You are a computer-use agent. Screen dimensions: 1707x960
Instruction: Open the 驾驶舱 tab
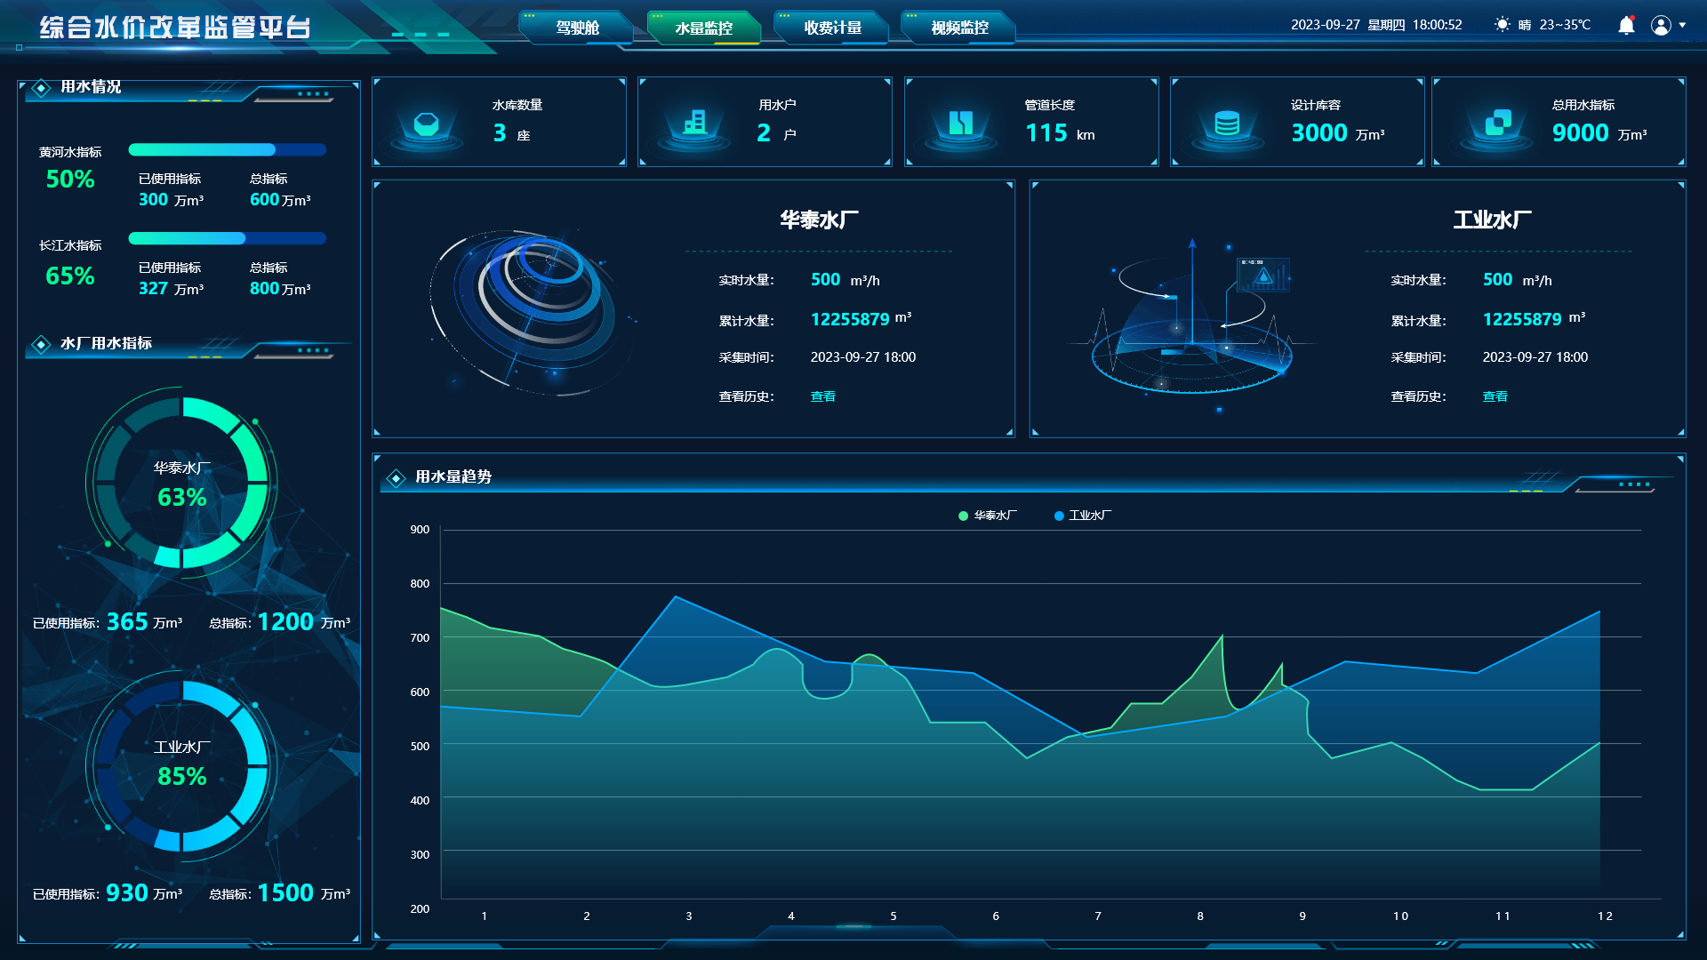578,28
